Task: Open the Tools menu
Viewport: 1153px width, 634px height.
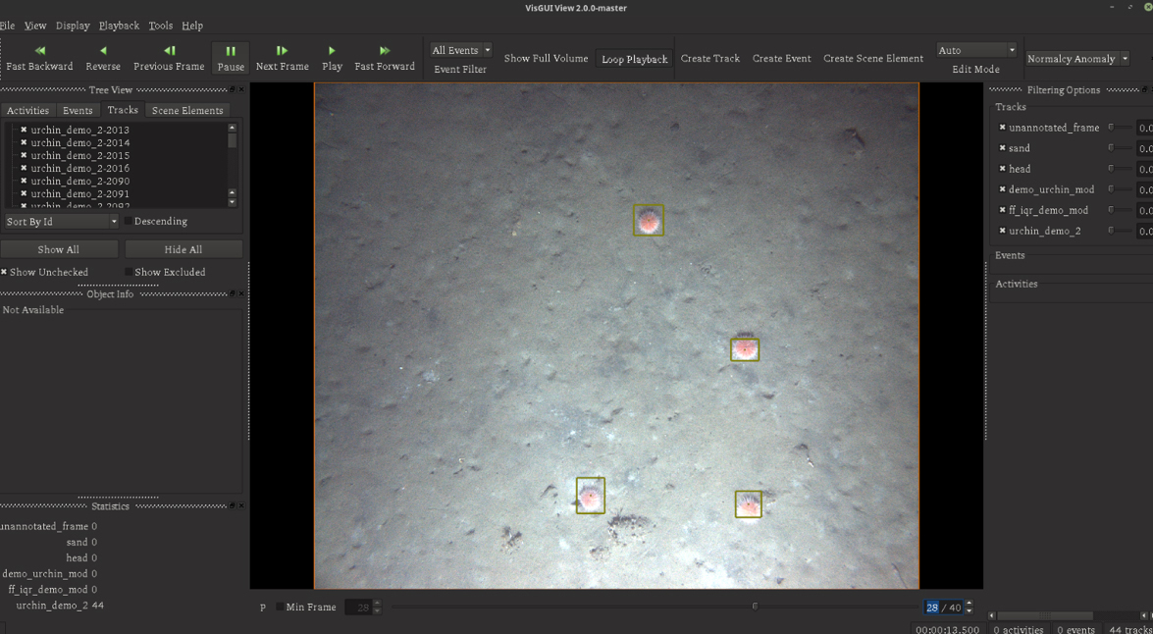Action: 160,25
